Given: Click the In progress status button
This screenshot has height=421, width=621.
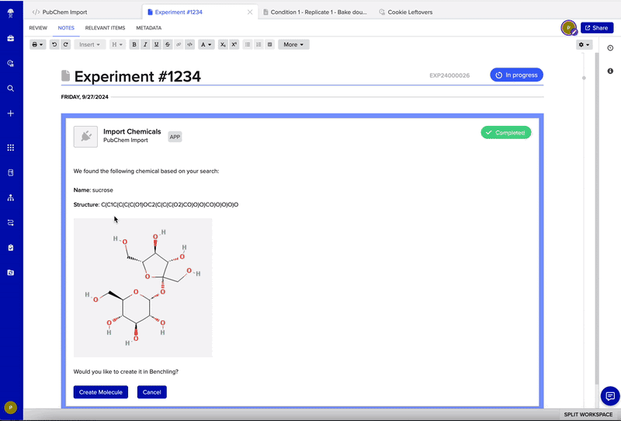Looking at the screenshot, I should coord(516,75).
